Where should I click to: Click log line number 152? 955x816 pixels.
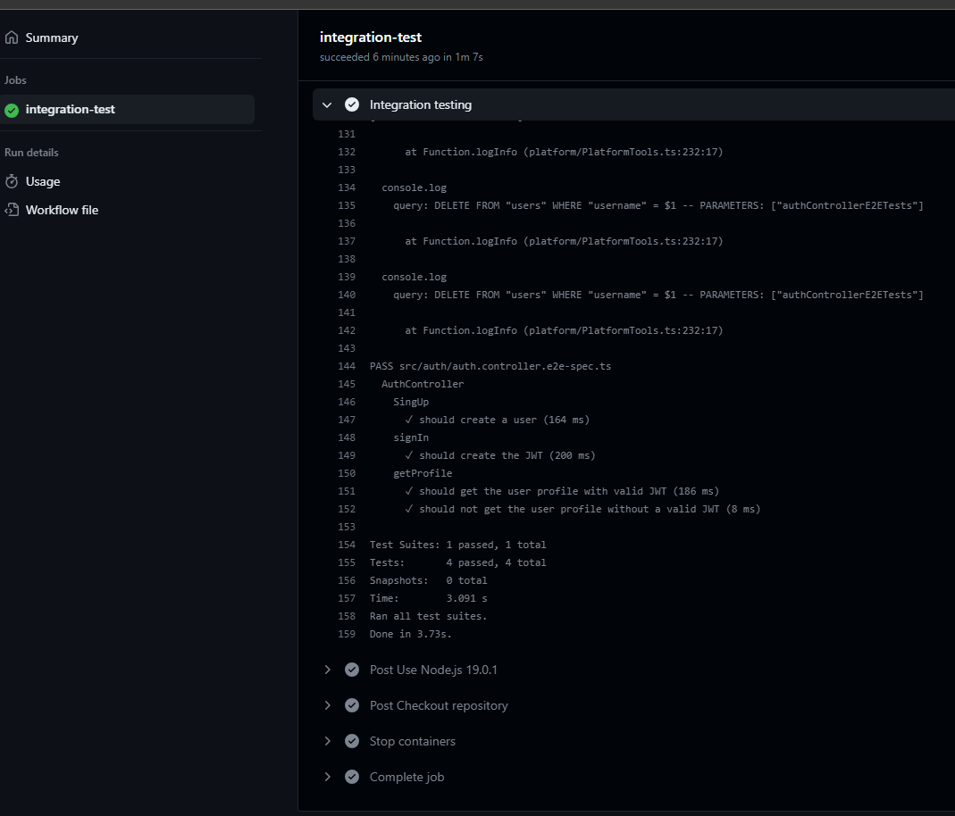[347, 509]
